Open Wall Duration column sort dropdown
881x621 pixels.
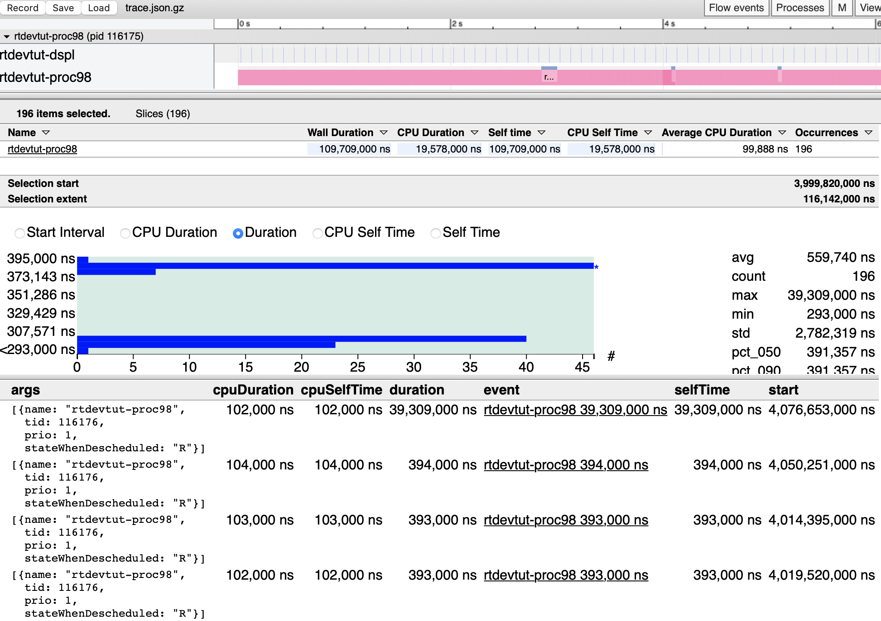coord(383,133)
